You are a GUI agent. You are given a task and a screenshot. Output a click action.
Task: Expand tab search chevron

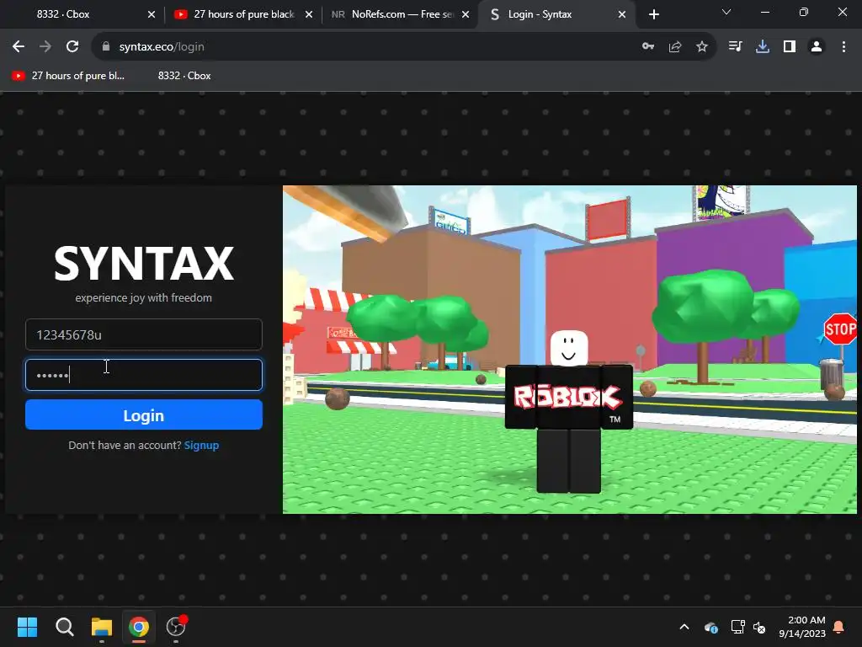click(726, 12)
